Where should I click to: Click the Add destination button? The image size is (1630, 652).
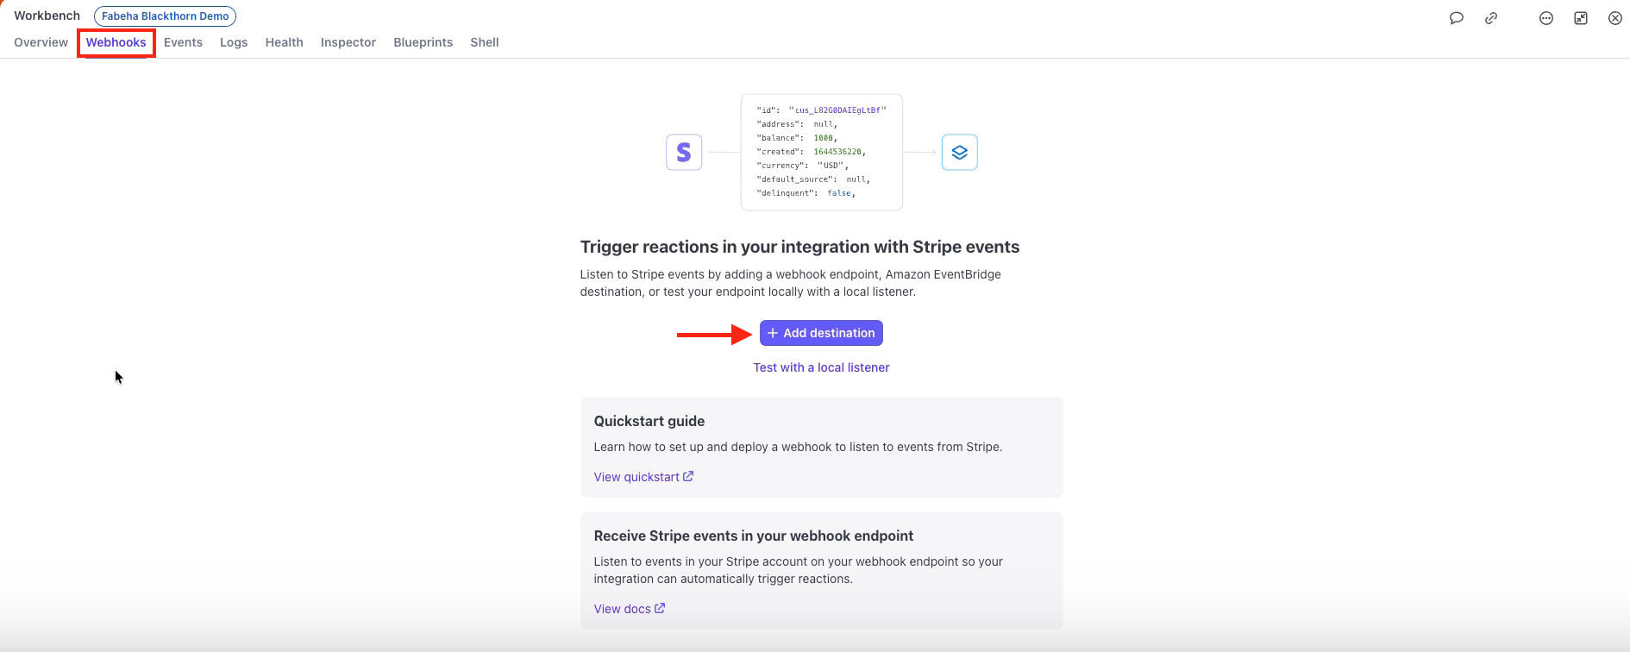(x=821, y=333)
